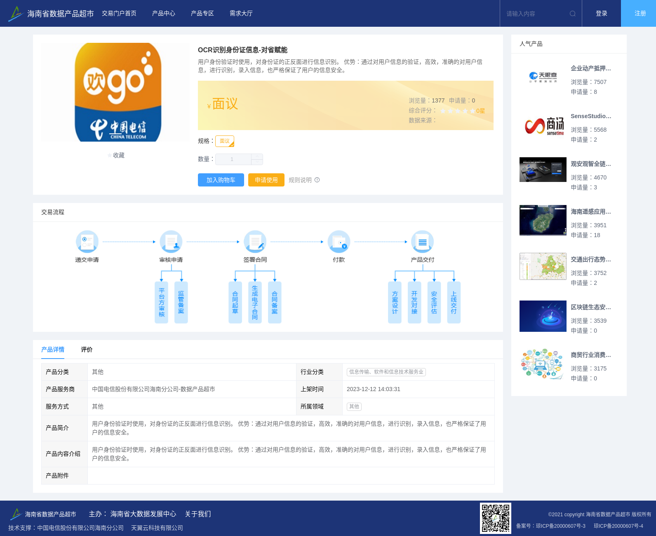Viewport: 656px width, 536px height.
Task: Open 观安观智全链 product title
Action: [x=591, y=164]
